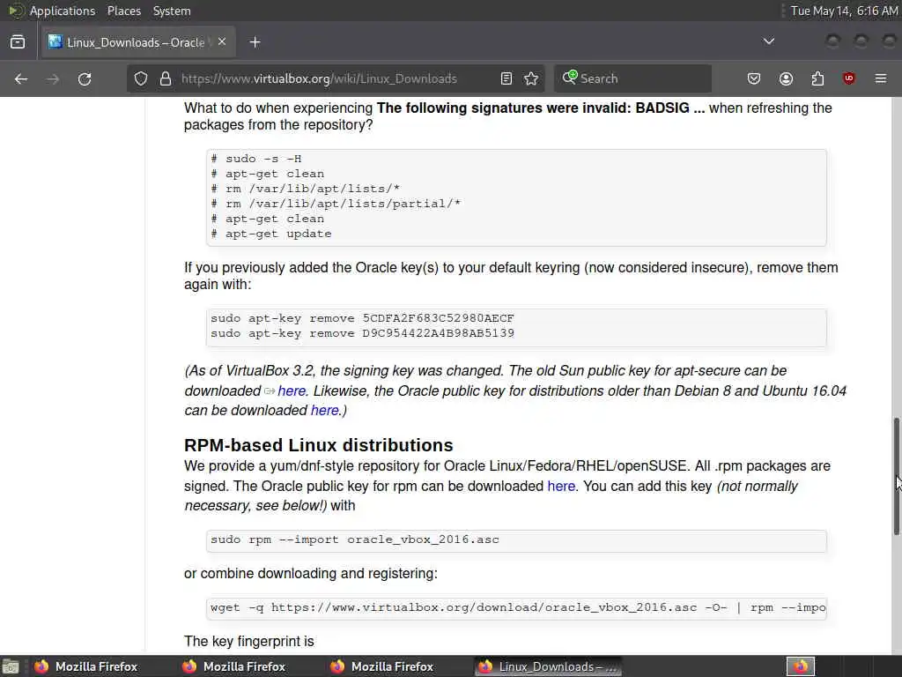Select the Linux_Downloads – Oracle tab
Screen dimensions: 902x677
point(138,42)
